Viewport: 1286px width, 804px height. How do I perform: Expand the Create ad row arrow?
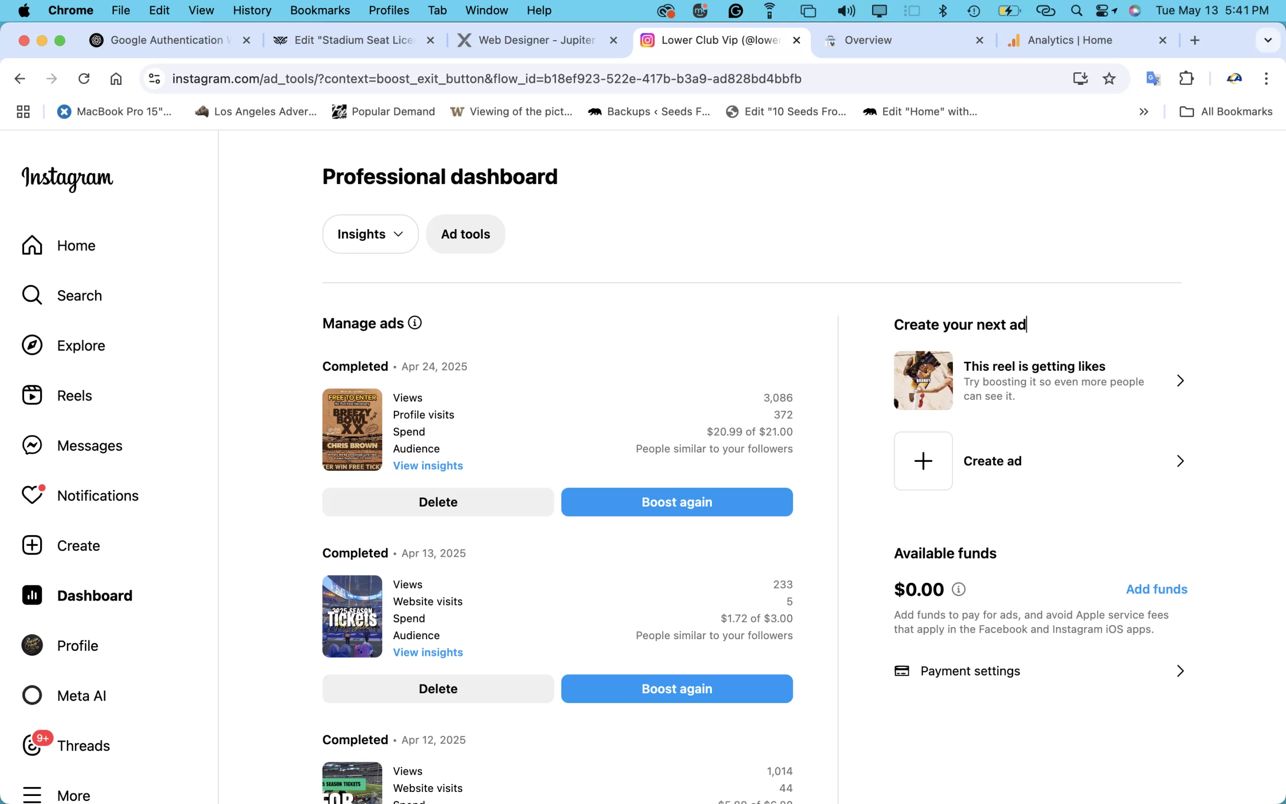point(1180,460)
